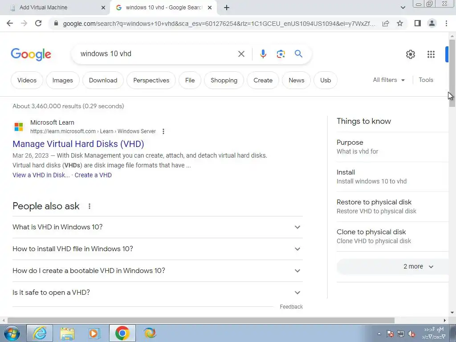Click the Feedback link
Viewport: 456px width, 342px height.
coord(291,307)
